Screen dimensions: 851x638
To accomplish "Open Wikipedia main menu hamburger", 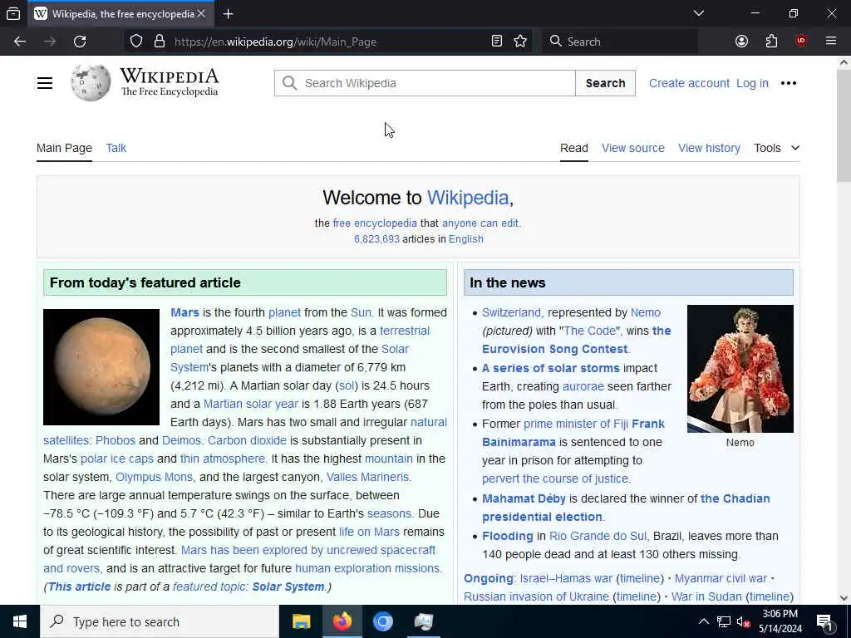I will 45,83.
